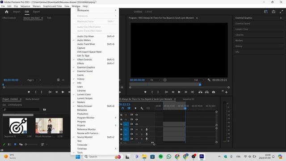
Task: Open the Fit zoom level dropdown
Action: click(156, 80)
